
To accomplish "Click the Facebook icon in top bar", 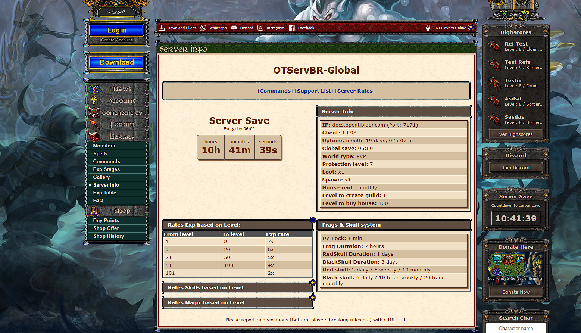I will coord(292,28).
